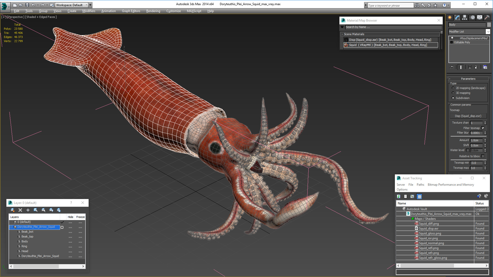Open the MAXScript menu

coord(194,11)
